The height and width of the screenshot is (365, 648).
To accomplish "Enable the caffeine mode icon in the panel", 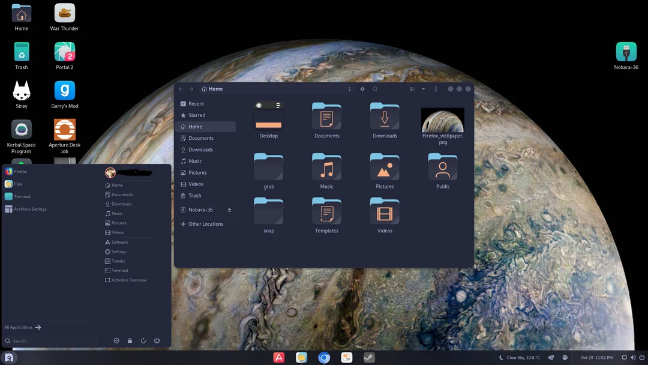I will coord(565,357).
